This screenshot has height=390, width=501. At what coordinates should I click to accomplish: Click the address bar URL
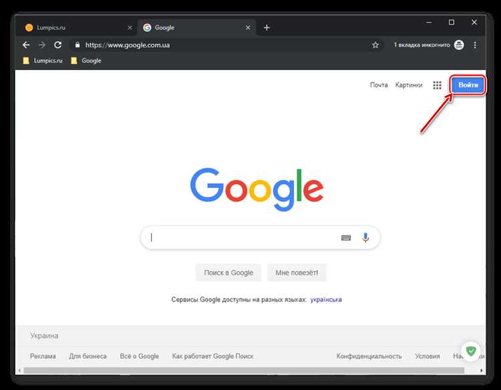coord(128,45)
